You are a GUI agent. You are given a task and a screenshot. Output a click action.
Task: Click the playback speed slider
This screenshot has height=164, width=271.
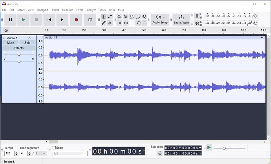pyautogui.click(x=229, y=148)
